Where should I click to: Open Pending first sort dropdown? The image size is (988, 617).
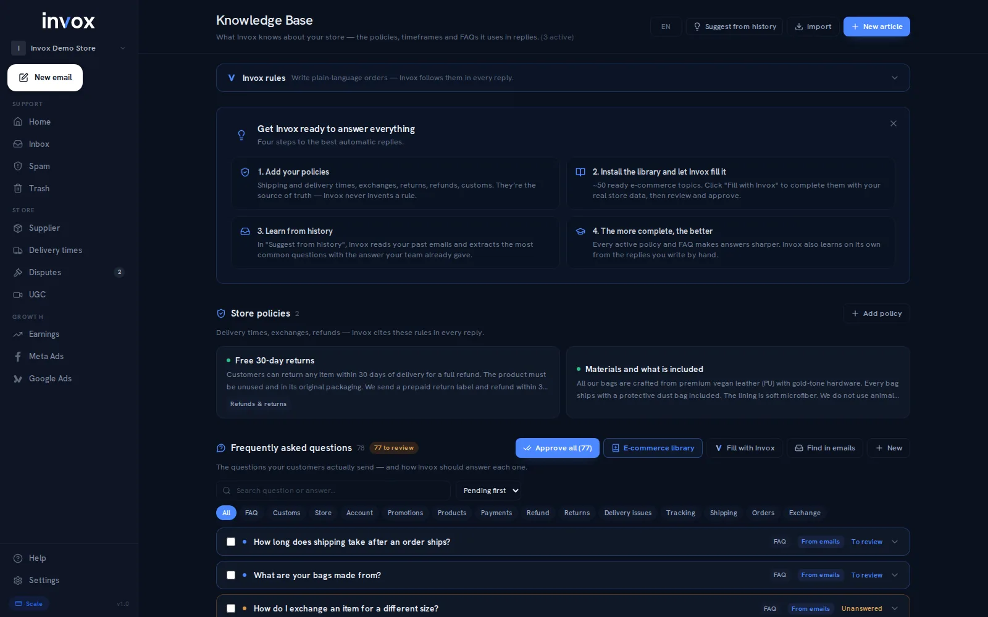point(488,491)
